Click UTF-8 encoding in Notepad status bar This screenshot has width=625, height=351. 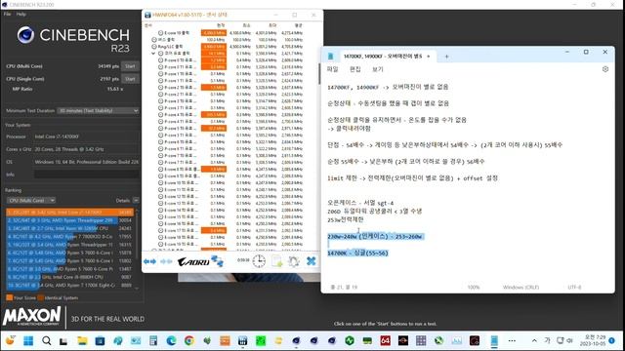[x=574, y=287]
